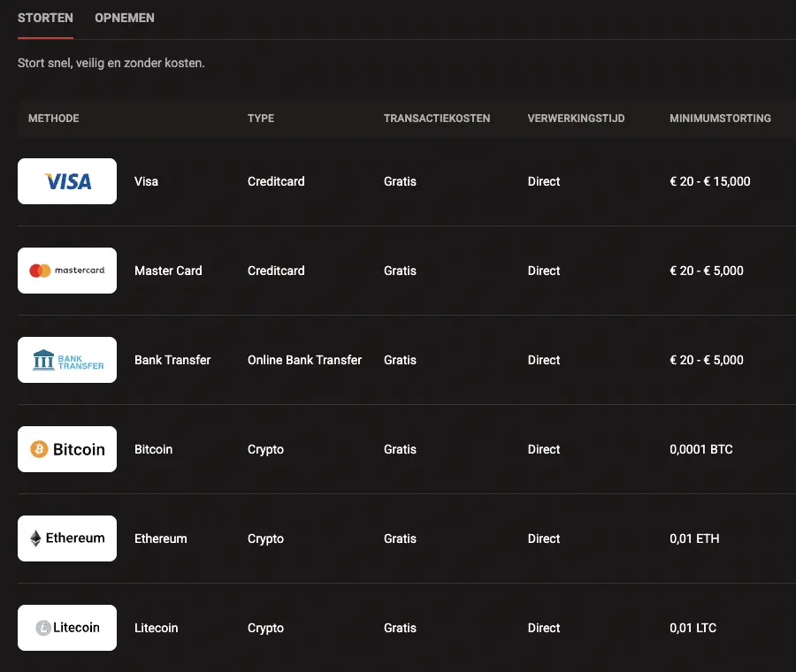
Task: Click the Verwerkingstijd column header
Action: pyautogui.click(x=576, y=118)
